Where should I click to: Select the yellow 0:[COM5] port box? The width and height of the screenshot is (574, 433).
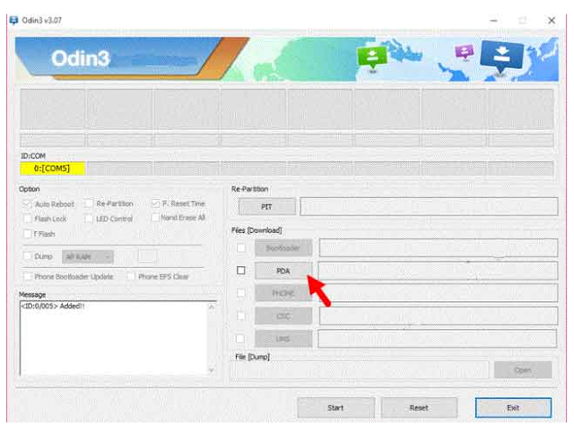[53, 169]
